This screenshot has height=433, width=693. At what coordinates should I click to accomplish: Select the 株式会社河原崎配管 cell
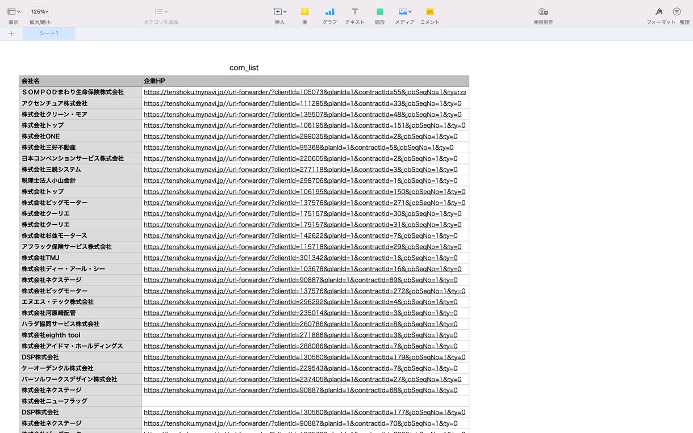click(x=80, y=313)
